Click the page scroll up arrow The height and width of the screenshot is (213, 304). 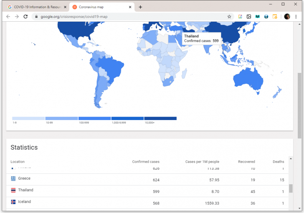click(x=299, y=24)
